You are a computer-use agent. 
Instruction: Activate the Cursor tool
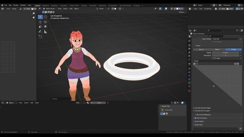click(45, 17)
